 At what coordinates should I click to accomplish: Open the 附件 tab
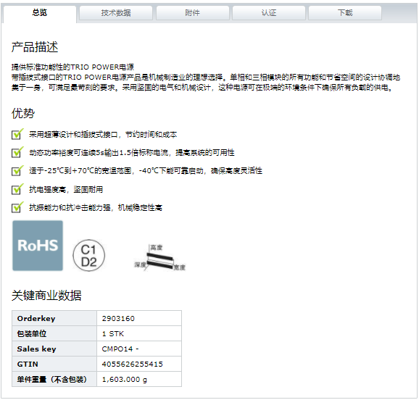tap(192, 13)
